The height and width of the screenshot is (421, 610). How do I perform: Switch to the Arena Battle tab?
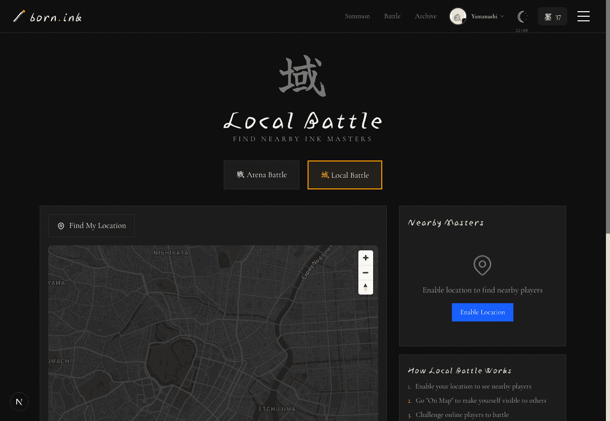[x=261, y=175]
